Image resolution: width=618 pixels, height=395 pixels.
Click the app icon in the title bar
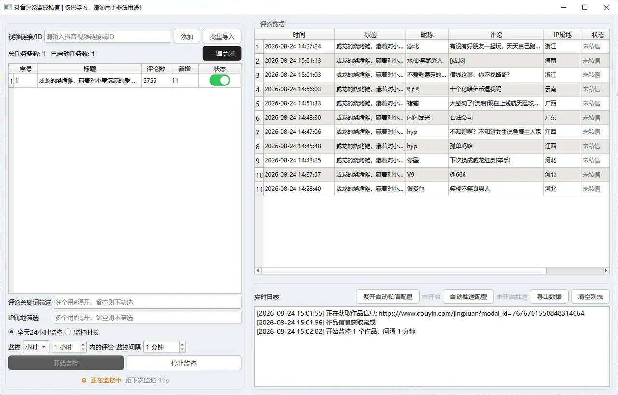pyautogui.click(x=7, y=7)
